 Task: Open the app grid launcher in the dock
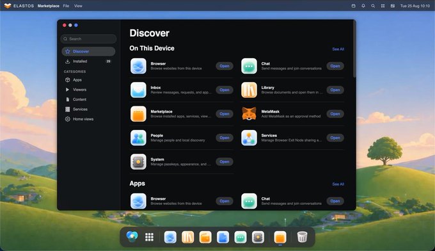tap(149, 237)
